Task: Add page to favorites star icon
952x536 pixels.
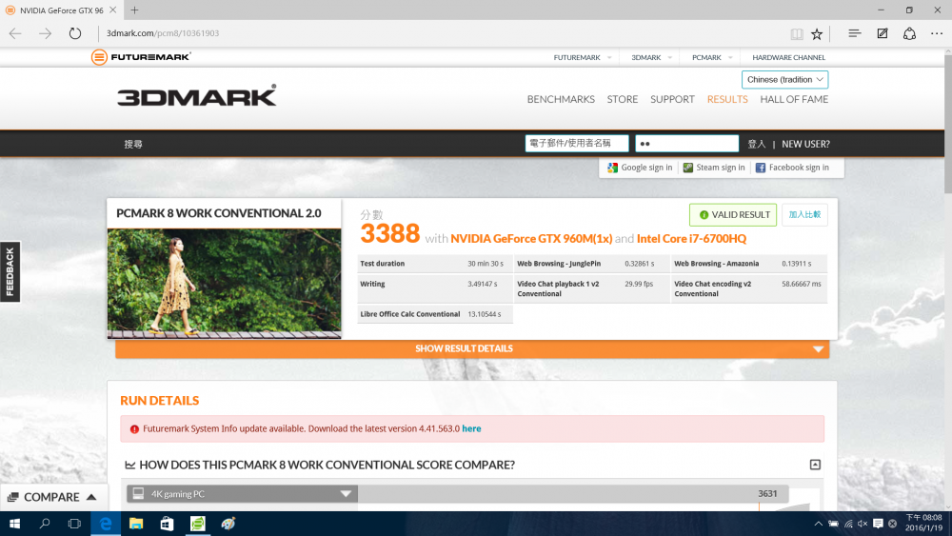Action: tap(817, 34)
